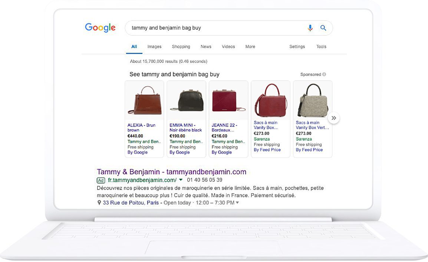Switch to the Images tab

click(154, 47)
